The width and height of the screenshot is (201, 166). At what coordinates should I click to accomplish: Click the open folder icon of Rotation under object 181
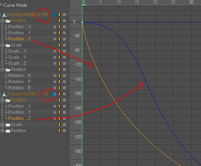coord(8,70)
